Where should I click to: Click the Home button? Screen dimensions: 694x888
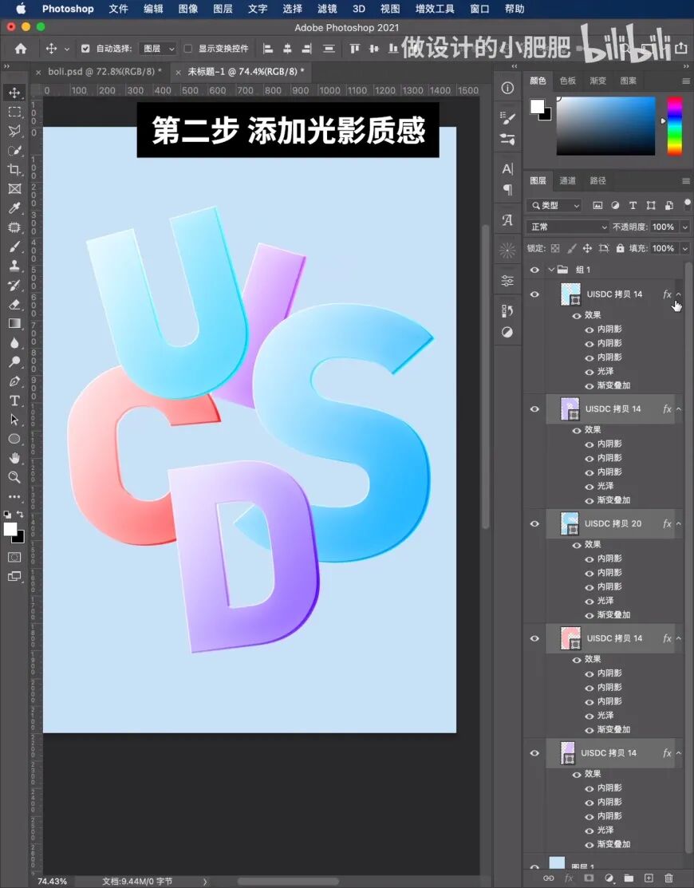(21, 49)
